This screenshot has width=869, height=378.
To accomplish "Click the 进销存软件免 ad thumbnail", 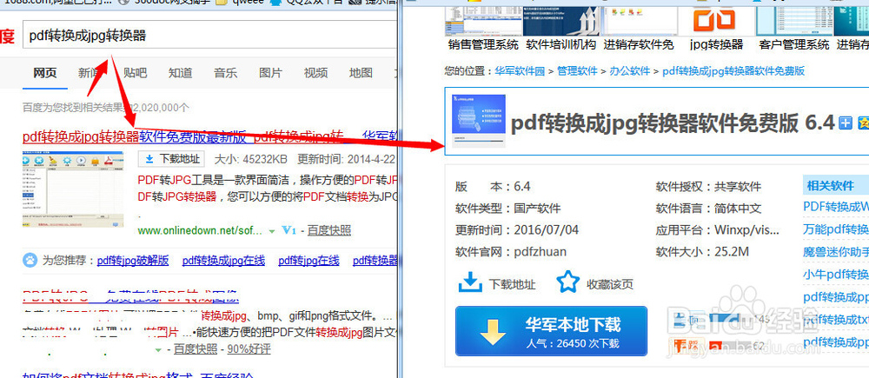I will click(640, 22).
